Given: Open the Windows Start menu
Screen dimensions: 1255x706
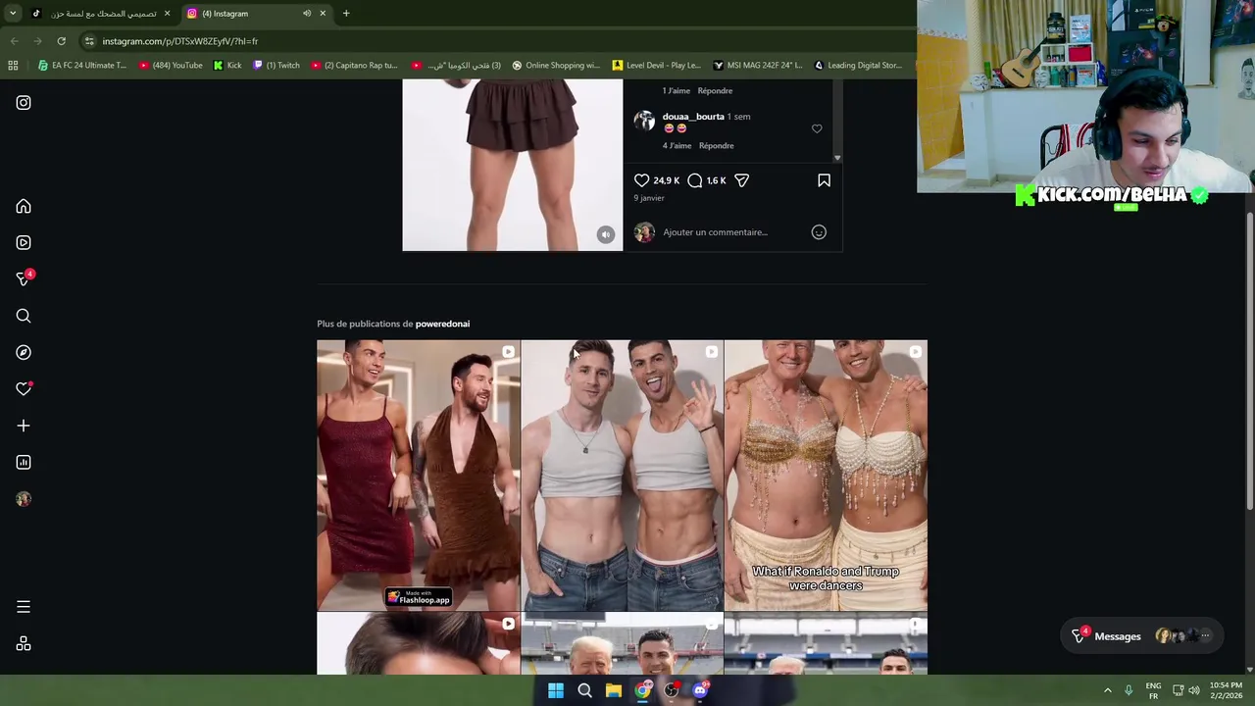Looking at the screenshot, I should pyautogui.click(x=556, y=690).
